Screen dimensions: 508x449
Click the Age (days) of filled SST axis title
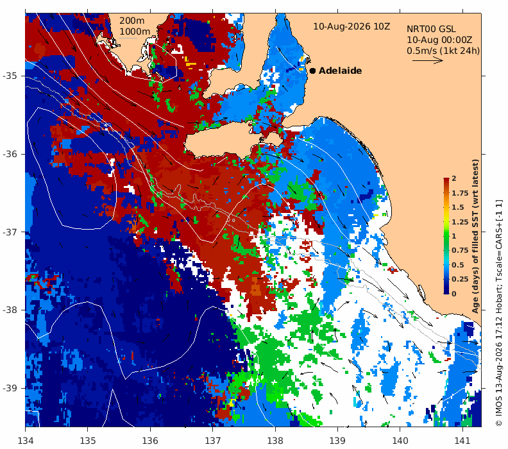475,237
